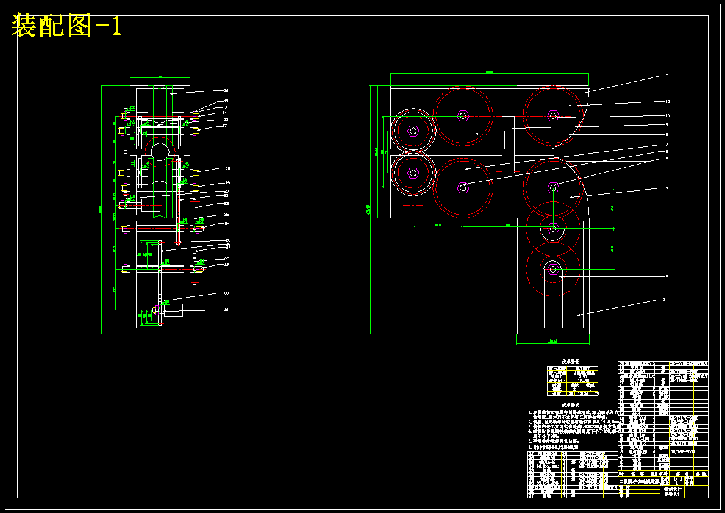Select part callout number 5 in right view

pos(666,159)
